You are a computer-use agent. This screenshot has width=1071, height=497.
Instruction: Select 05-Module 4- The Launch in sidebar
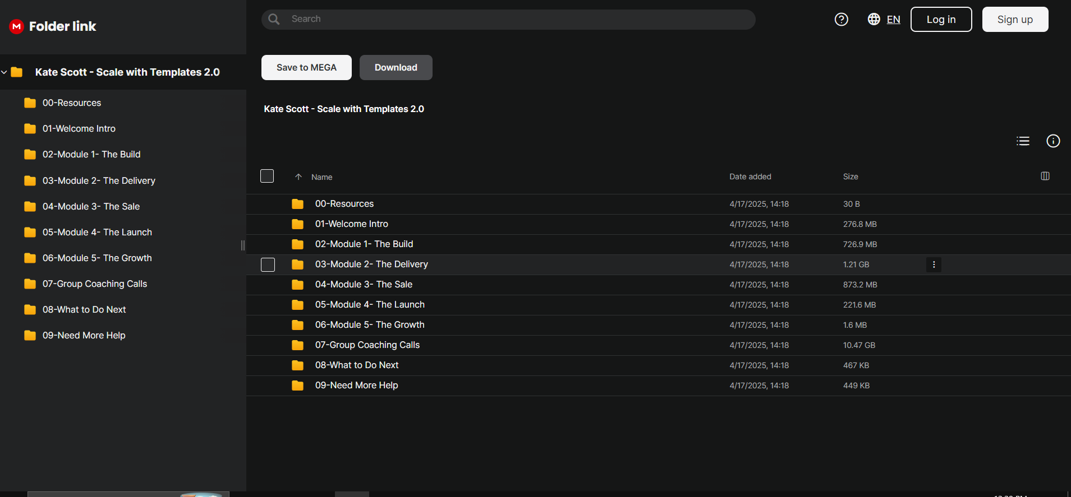click(97, 233)
